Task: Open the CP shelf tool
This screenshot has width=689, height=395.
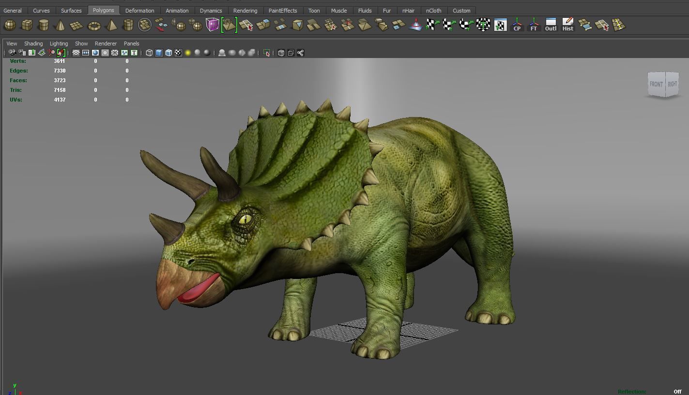Action: (517, 25)
